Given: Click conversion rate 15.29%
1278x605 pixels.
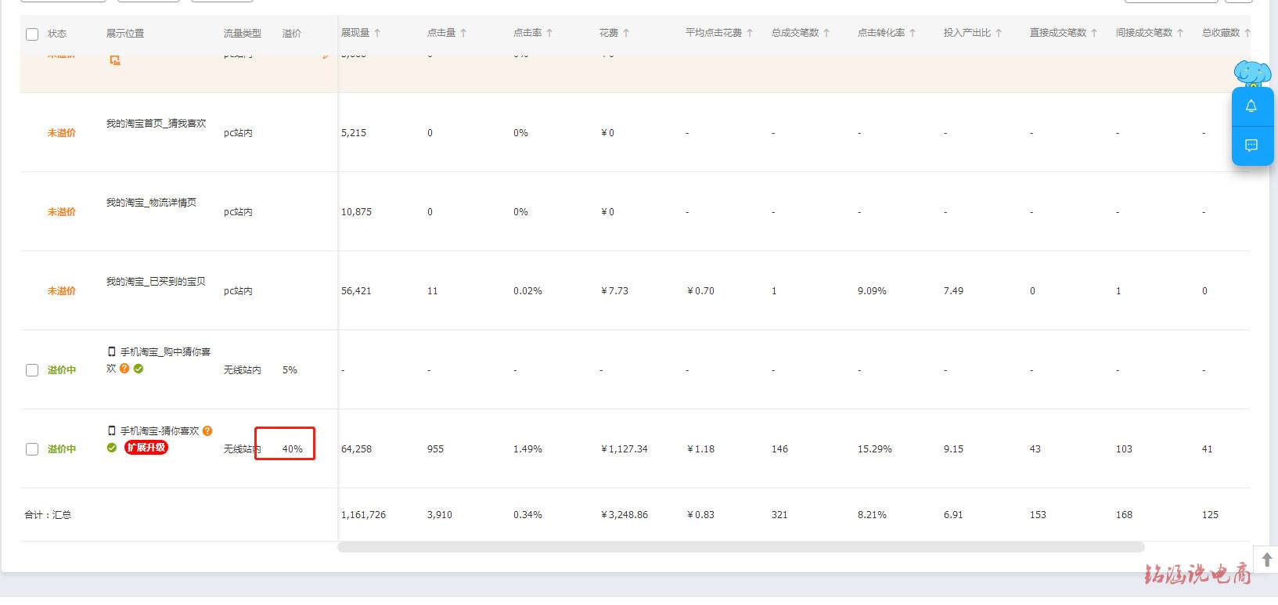Looking at the screenshot, I should 875,449.
